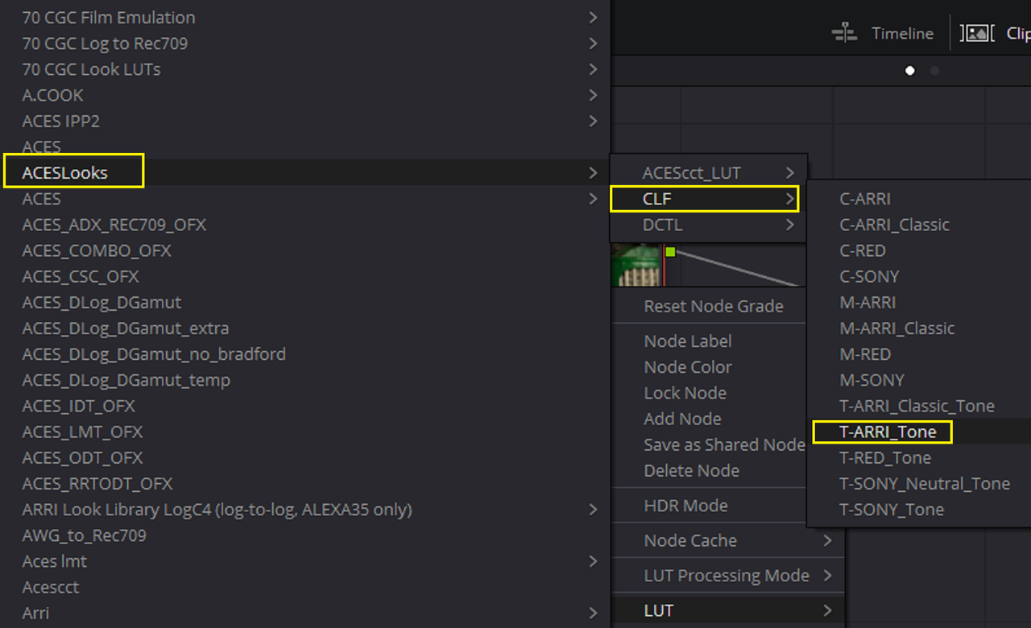Open the Timeline view icon
The height and width of the screenshot is (628, 1031).
[x=844, y=33]
